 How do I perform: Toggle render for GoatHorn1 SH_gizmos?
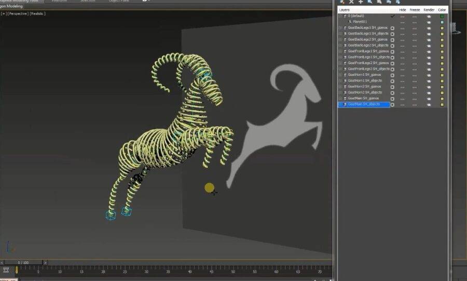pyautogui.click(x=429, y=75)
